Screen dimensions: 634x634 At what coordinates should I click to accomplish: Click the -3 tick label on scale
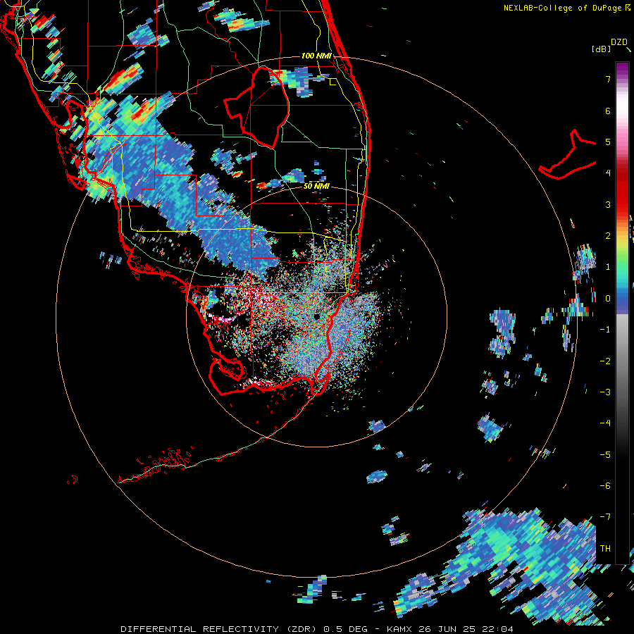[605, 392]
